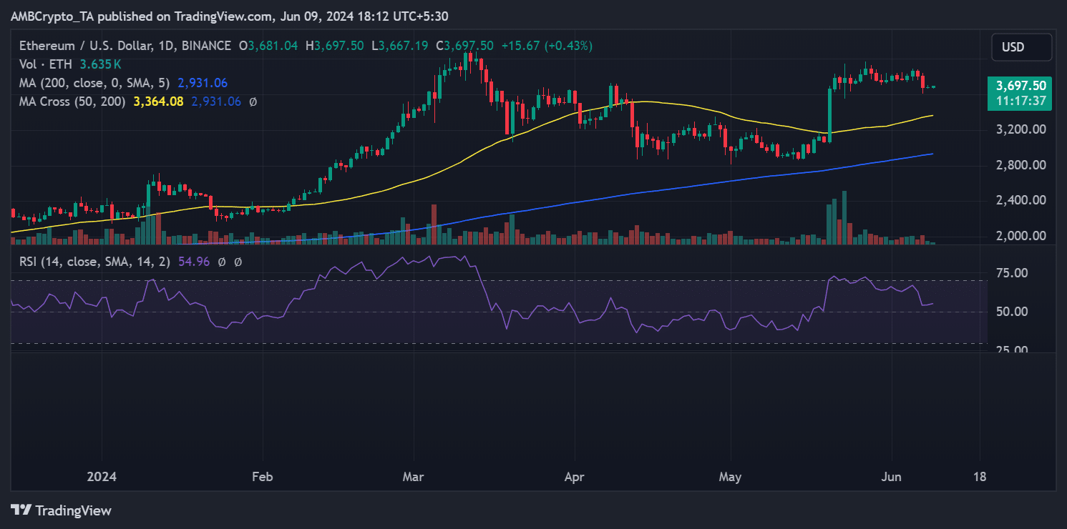The image size is (1067, 529).
Task: Click the MA 200 blue value 2,931.06
Action: tap(203, 83)
